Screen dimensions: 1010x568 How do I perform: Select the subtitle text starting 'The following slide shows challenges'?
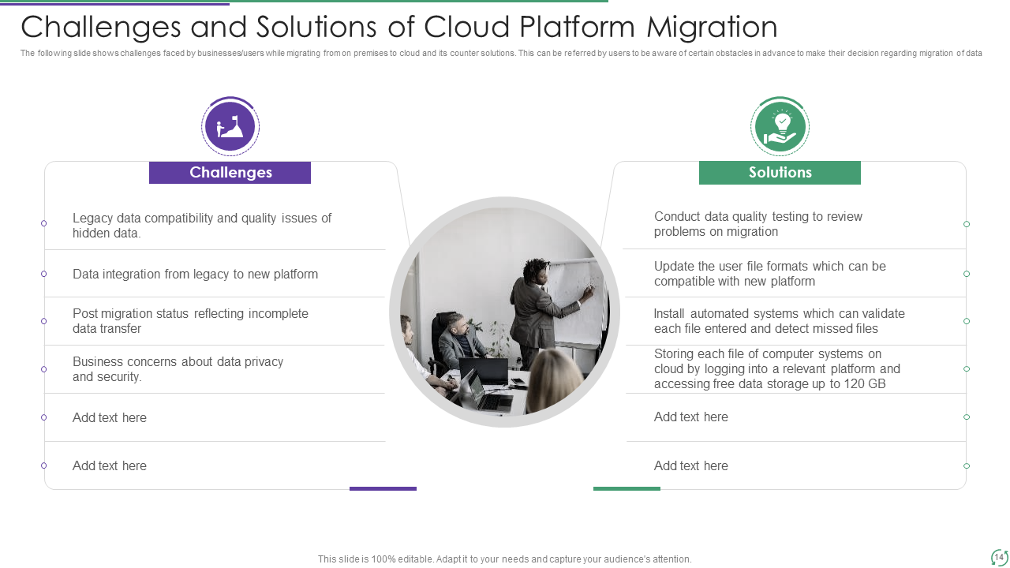coord(501,54)
